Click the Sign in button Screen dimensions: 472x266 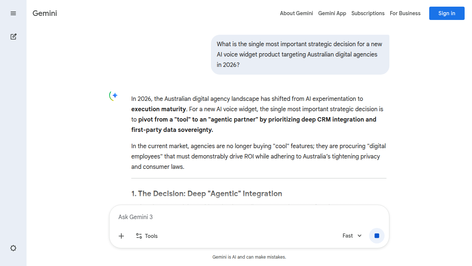[447, 13]
